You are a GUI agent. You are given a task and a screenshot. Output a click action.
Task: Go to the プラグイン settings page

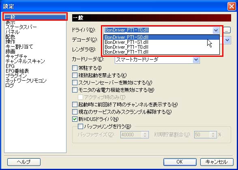16,75
